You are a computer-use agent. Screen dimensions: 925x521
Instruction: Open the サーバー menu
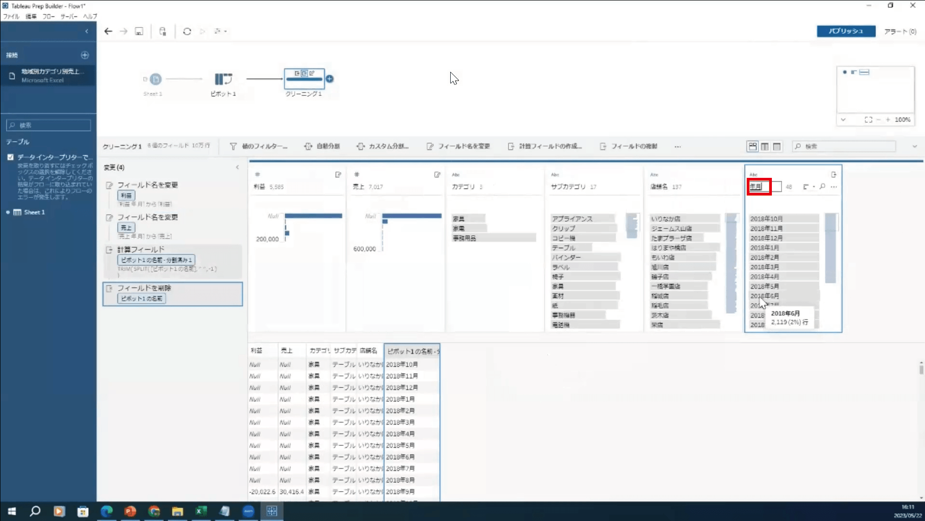pos(69,16)
